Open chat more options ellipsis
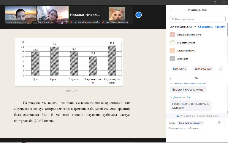 (x=224, y=123)
